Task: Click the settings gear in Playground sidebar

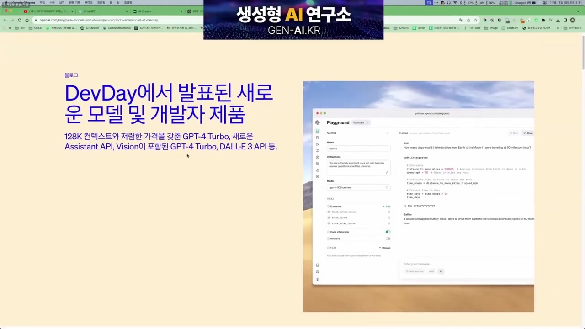Action: (x=318, y=176)
